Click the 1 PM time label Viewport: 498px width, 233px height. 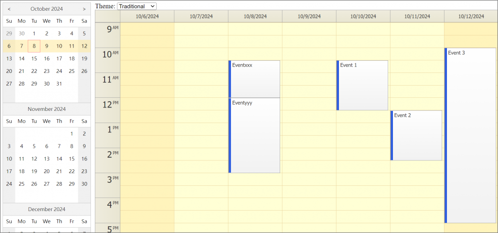click(107, 135)
